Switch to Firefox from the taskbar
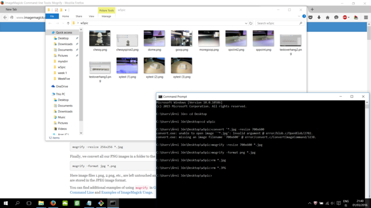The image size is (371, 208). (53, 203)
